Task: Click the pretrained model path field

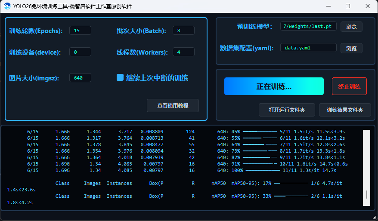Action: (308, 26)
